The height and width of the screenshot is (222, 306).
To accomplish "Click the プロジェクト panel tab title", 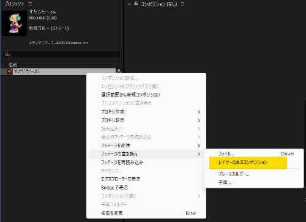I will 14,4.
